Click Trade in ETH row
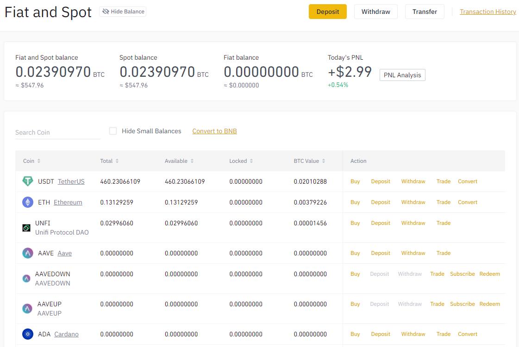Viewport: 519px width, 347px height. 443,202
